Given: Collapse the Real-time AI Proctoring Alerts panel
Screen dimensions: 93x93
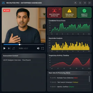Looking at the screenshot, I should pyautogui.click(x=89, y=73).
